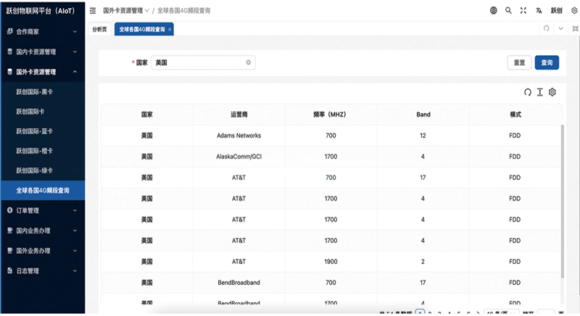This screenshot has width=580, height=316.
Task: Collapse 国外卡资源管理 sidebar section
Action: tap(42, 72)
